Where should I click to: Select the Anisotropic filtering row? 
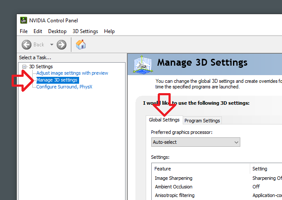pos(217,195)
